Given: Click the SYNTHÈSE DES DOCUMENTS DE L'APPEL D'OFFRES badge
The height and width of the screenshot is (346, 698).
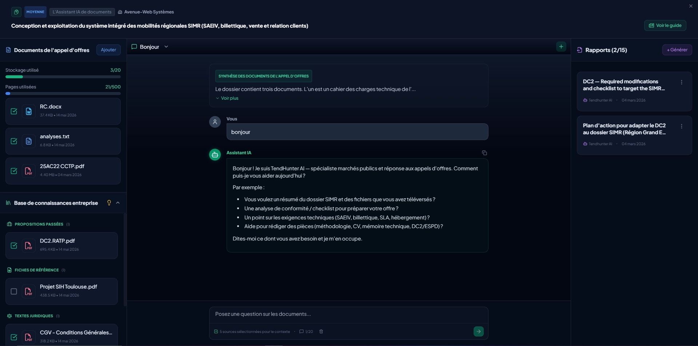Looking at the screenshot, I should [x=263, y=76].
